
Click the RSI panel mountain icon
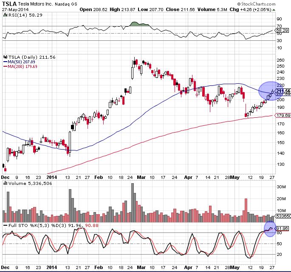point(6,15)
